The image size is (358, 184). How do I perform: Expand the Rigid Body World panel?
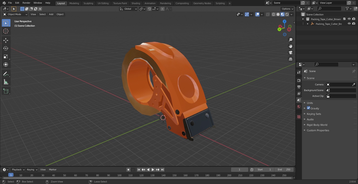click(x=317, y=125)
